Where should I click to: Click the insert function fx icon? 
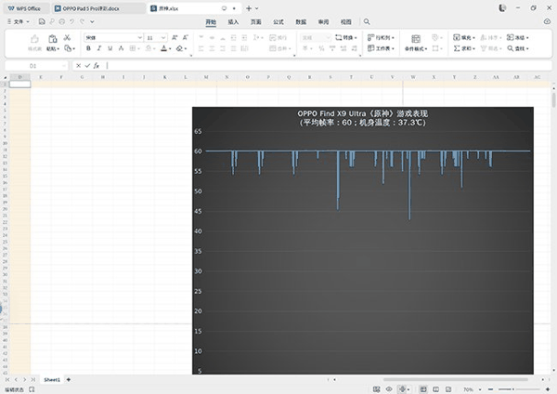pyautogui.click(x=97, y=66)
